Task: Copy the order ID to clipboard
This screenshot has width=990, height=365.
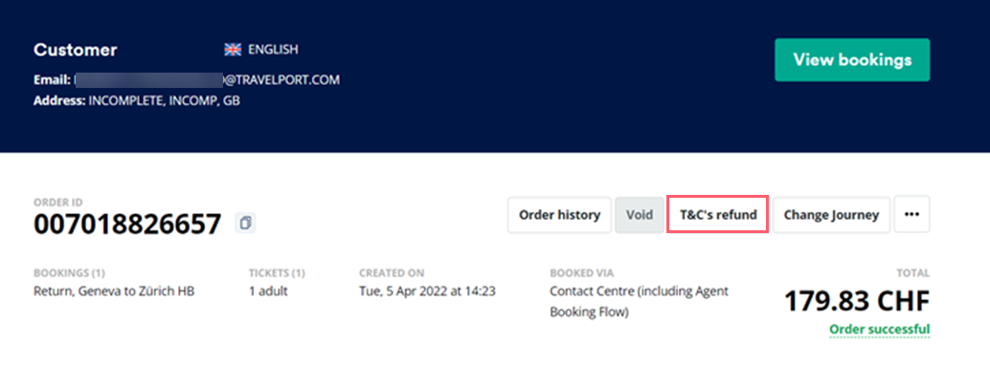Action: click(245, 224)
